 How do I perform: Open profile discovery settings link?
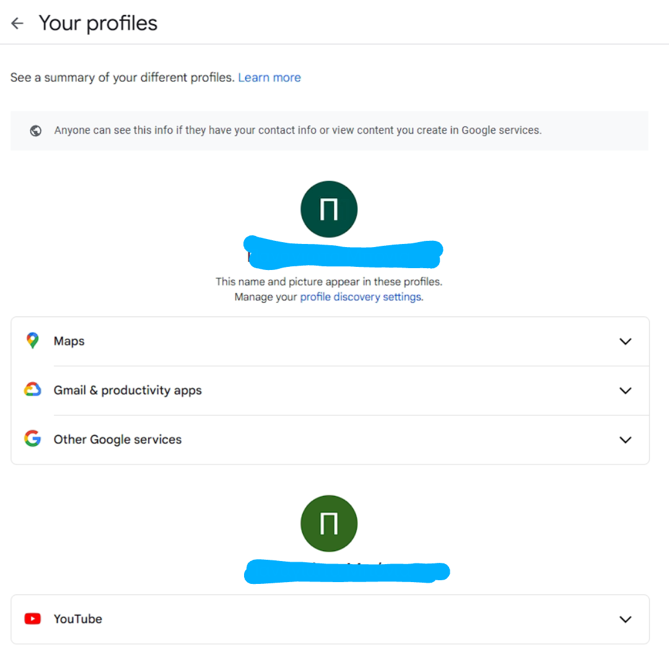click(361, 297)
